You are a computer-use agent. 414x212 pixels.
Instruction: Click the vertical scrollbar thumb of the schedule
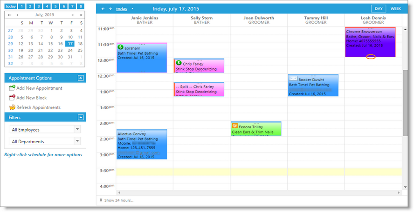pos(405,103)
